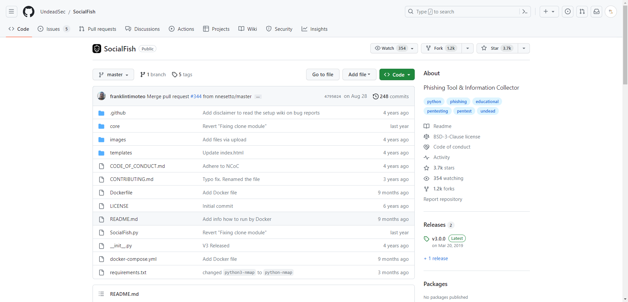The width and height of the screenshot is (628, 302).
Task: Open the master branch selector
Action: click(x=113, y=75)
